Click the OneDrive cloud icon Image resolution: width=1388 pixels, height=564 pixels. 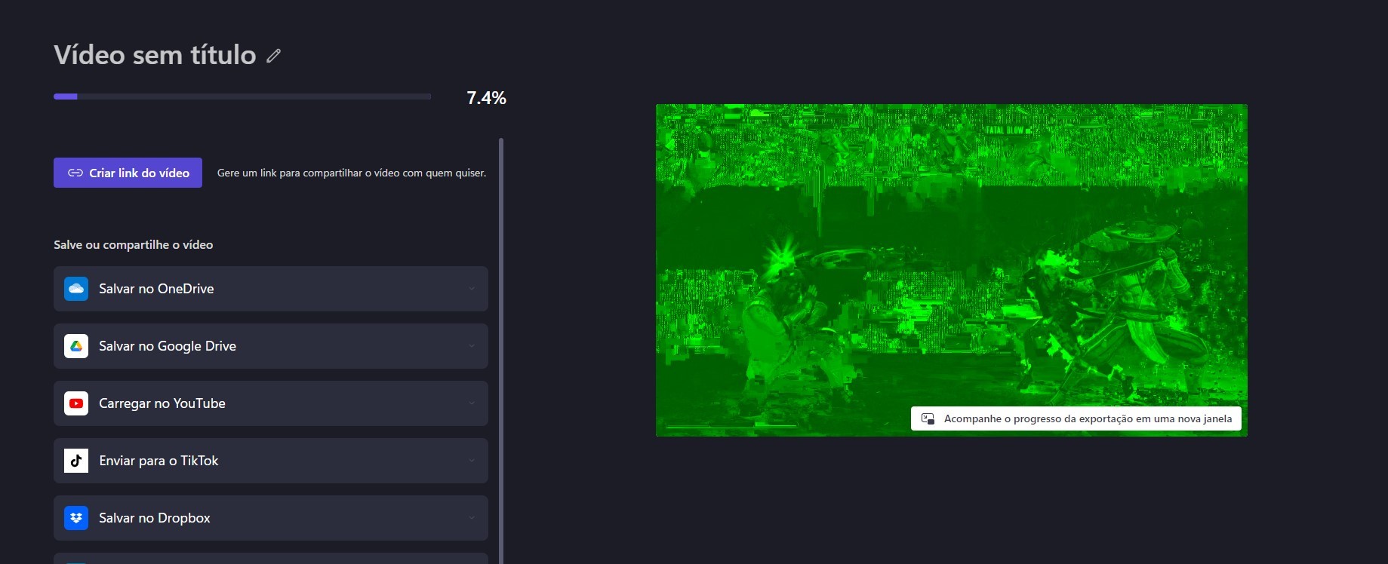[76, 289]
